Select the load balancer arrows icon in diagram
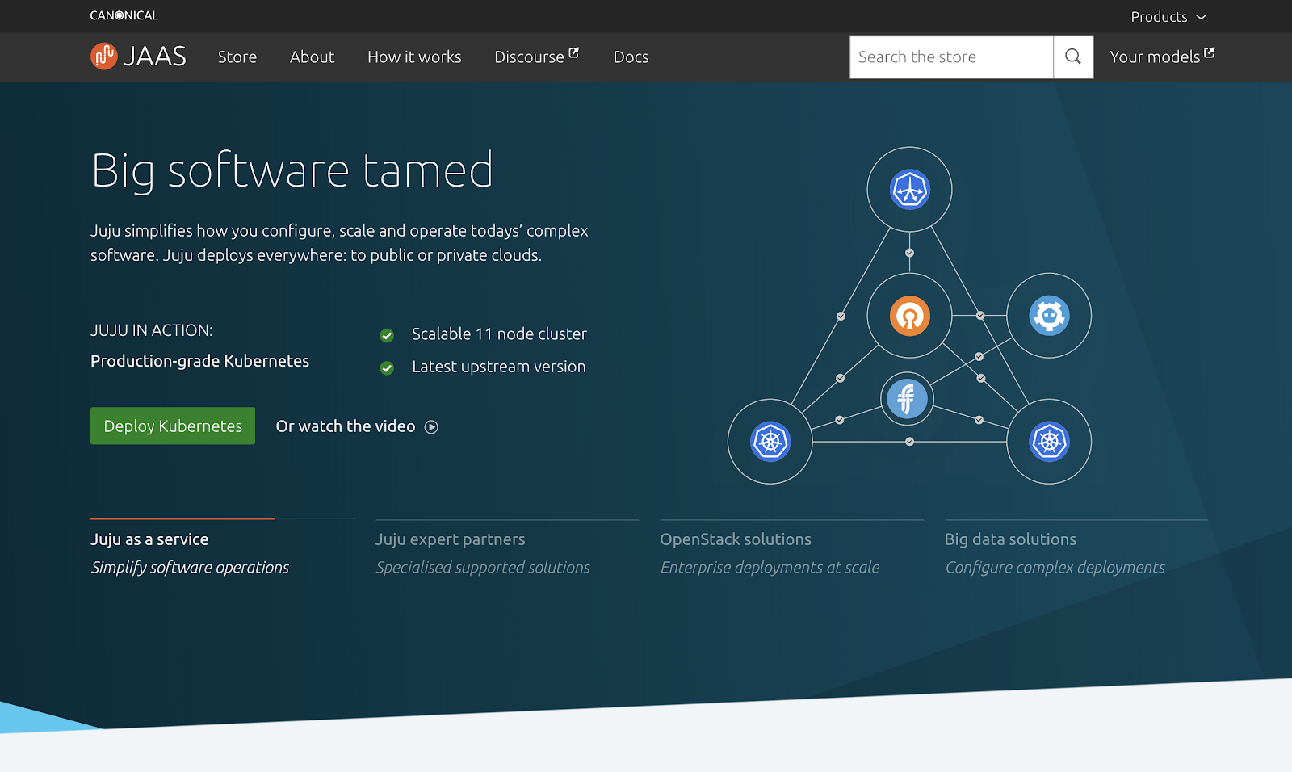Viewport: 1292px width, 772px height. (910, 190)
